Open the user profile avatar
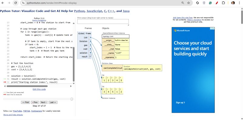Viewport: 243px width, 120px height. 233,3
